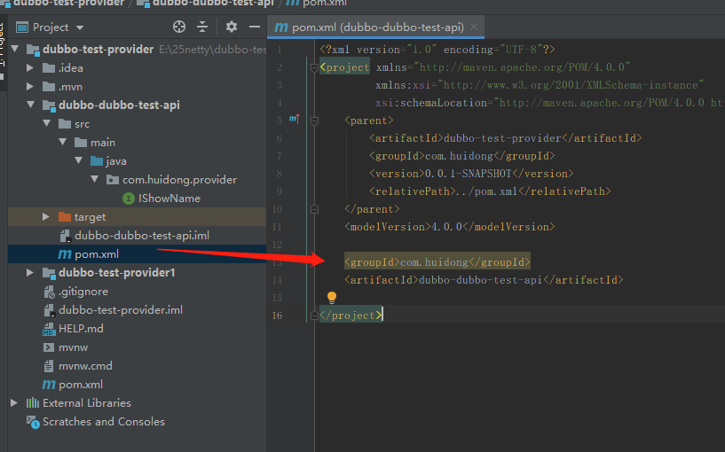Screen dimensions: 725x452
Task: Select dubbo-dubbo-test-api.iml file
Action: tap(141, 236)
